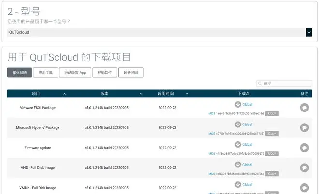
Task: Click the 备注 column header
Action: 304,94
